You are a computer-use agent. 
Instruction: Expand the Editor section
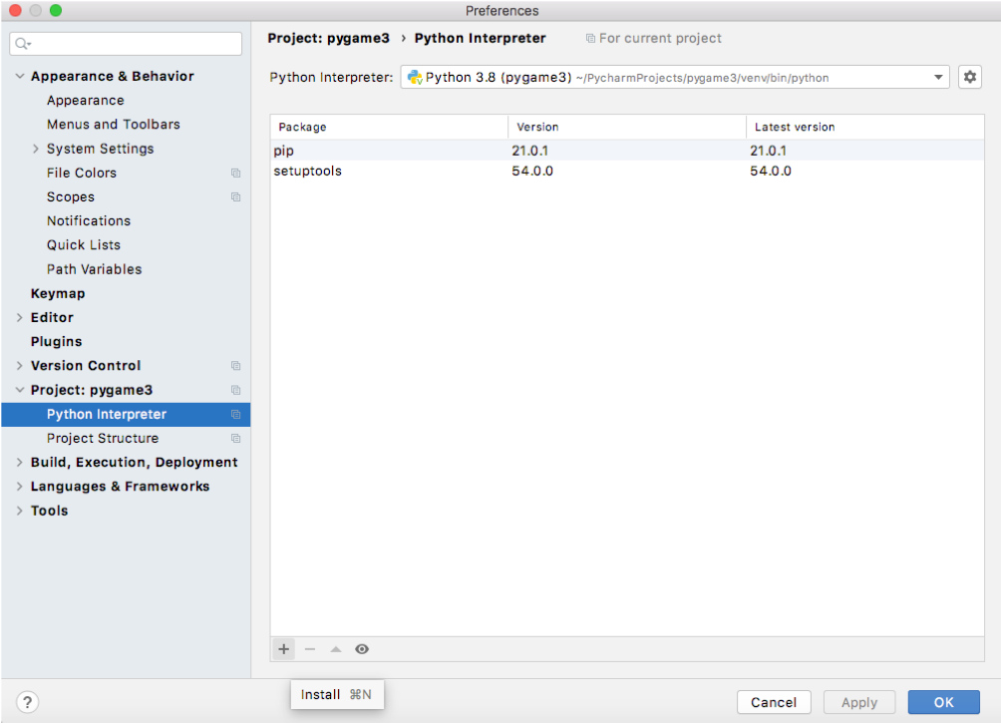pos(20,317)
